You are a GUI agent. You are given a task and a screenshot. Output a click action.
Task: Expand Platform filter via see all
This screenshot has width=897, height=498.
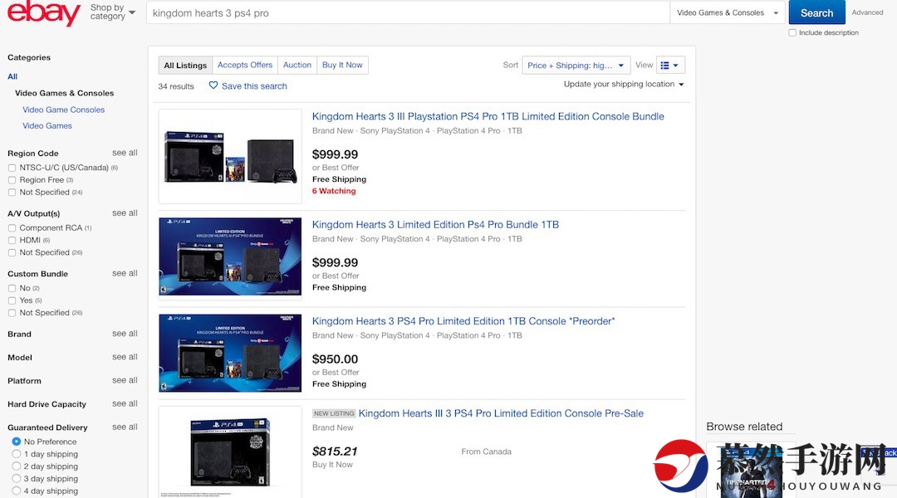tap(125, 380)
